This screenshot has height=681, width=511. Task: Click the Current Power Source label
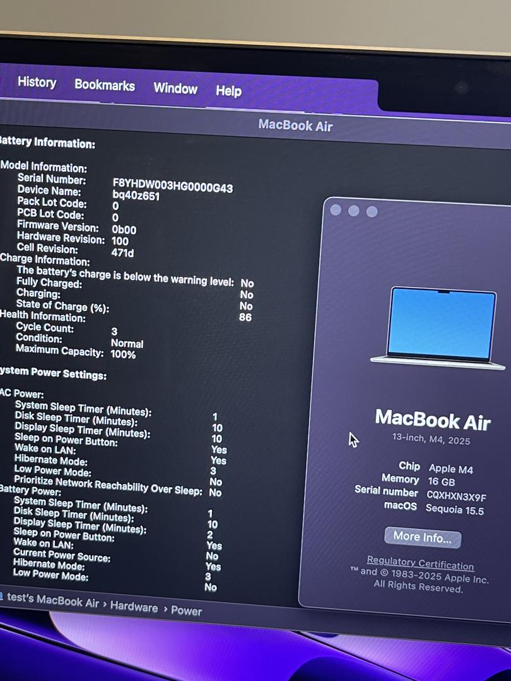pos(62,555)
